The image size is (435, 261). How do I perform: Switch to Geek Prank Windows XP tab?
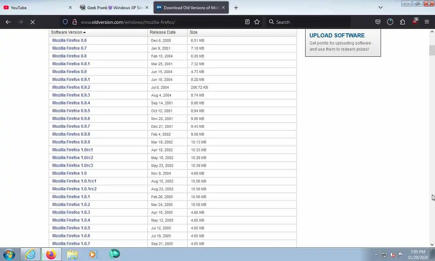[114, 7]
